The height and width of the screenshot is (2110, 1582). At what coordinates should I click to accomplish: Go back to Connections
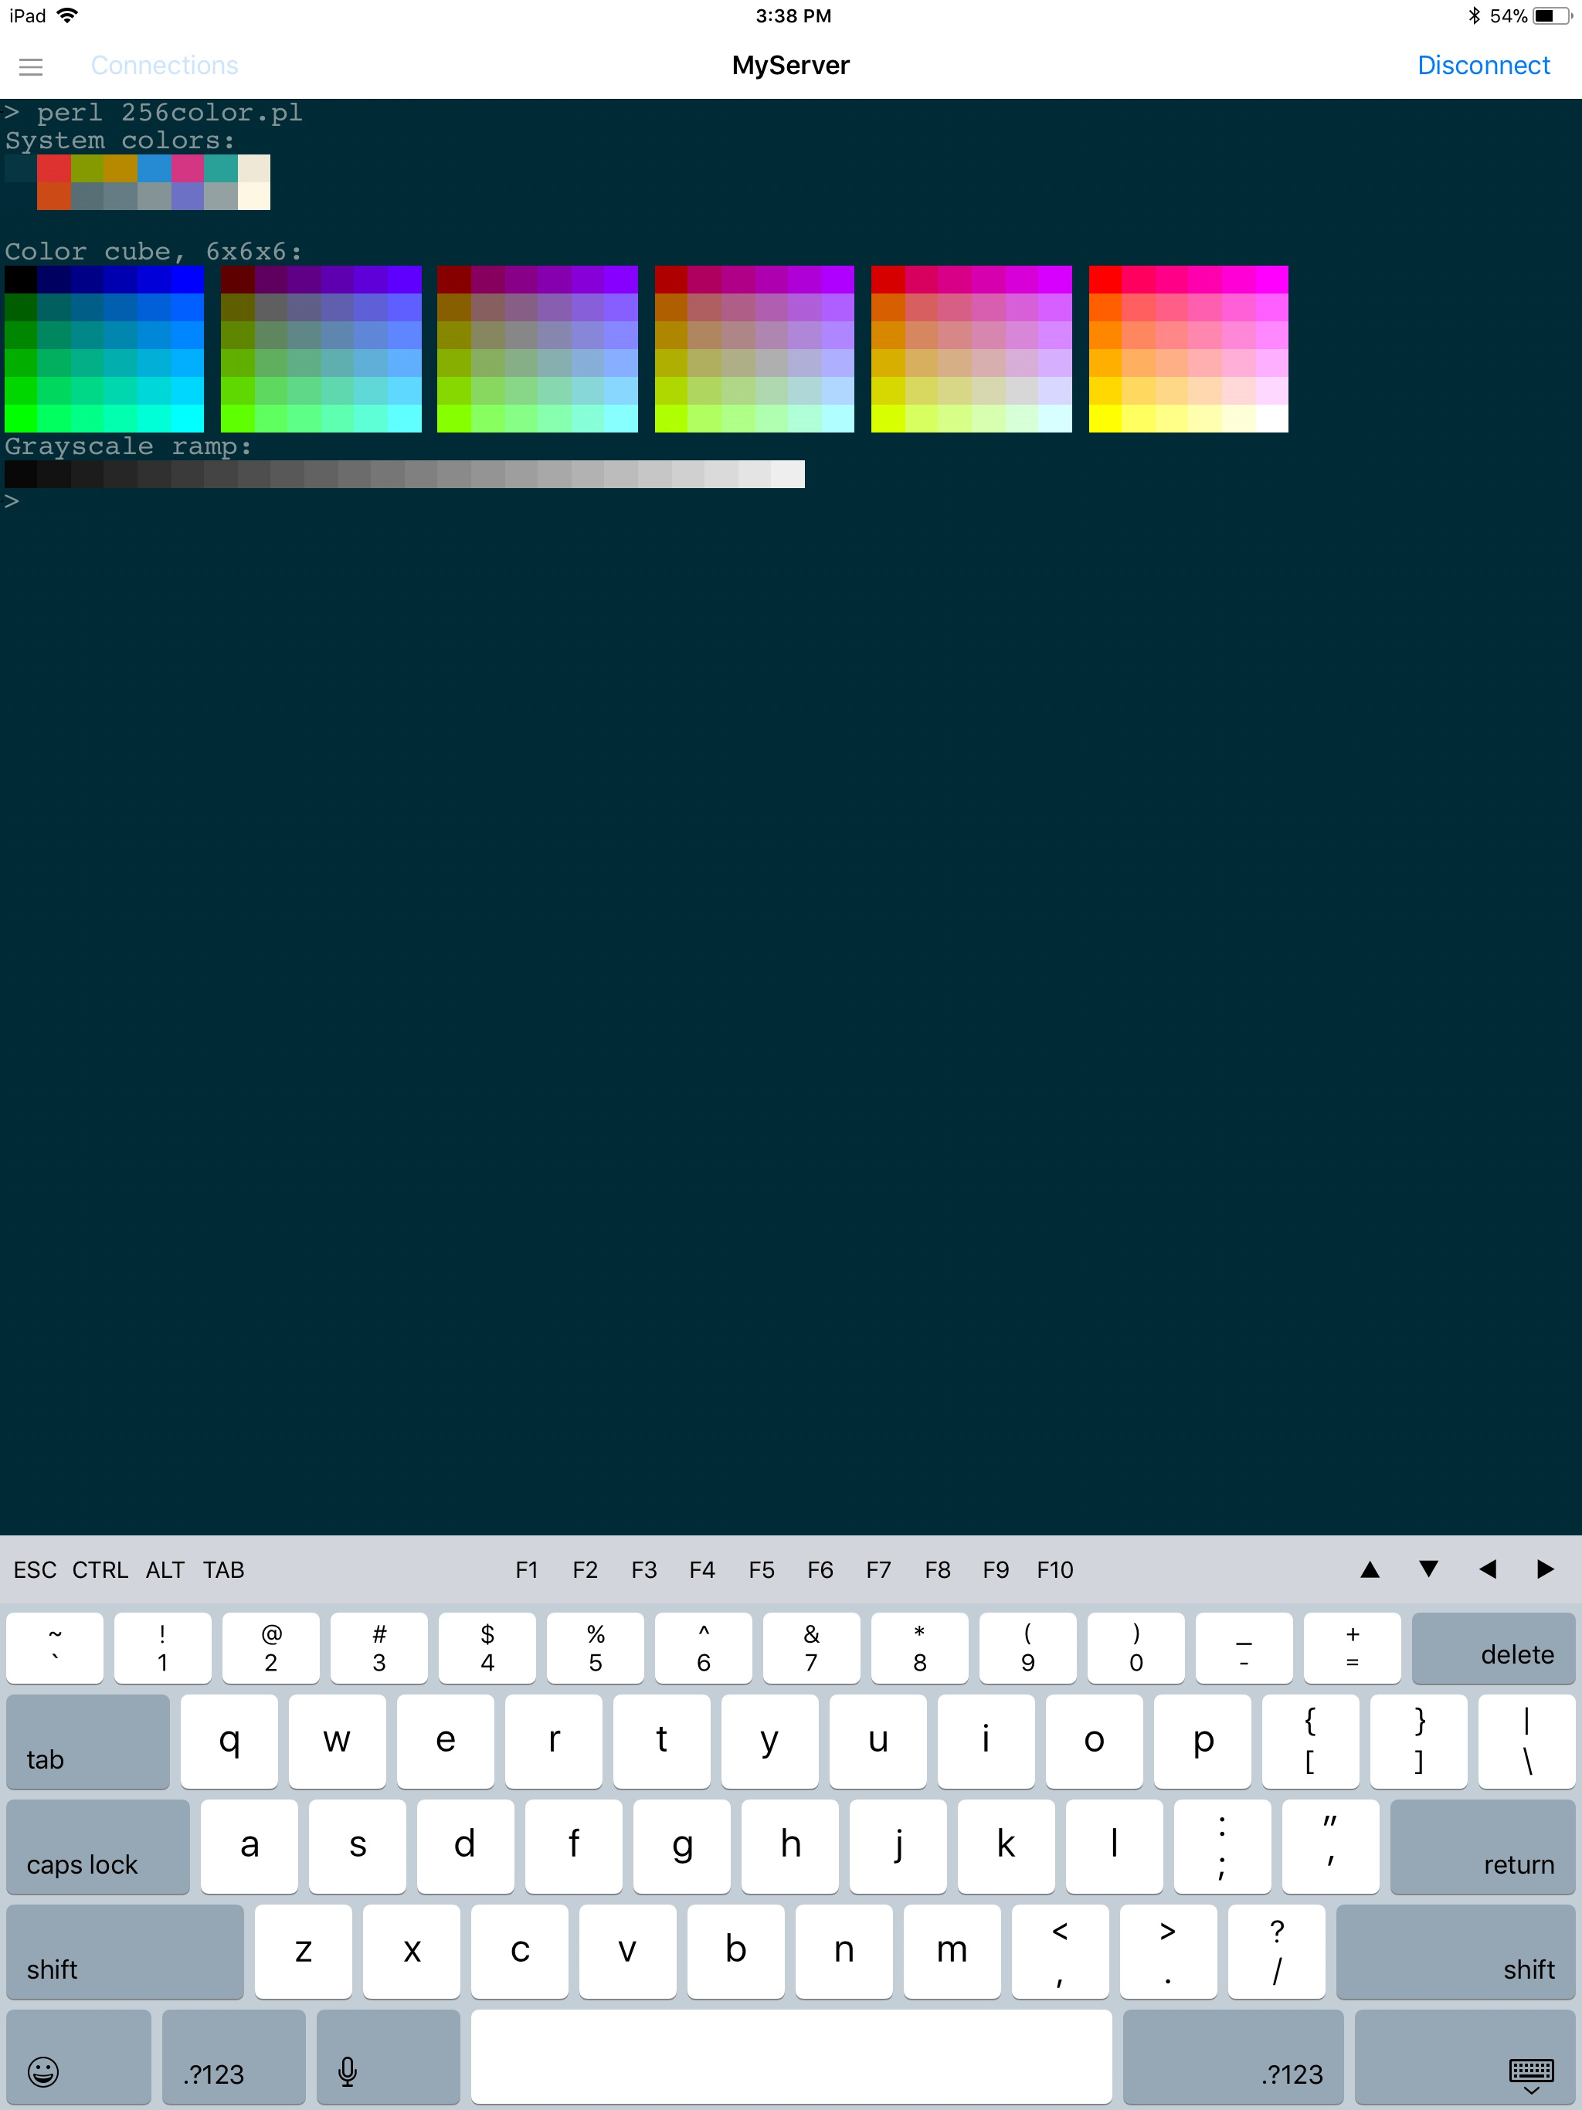[164, 65]
